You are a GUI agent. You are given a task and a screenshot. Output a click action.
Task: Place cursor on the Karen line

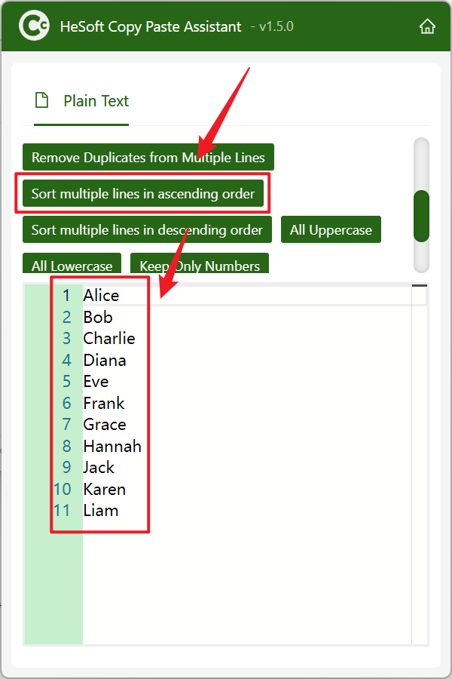click(x=104, y=490)
